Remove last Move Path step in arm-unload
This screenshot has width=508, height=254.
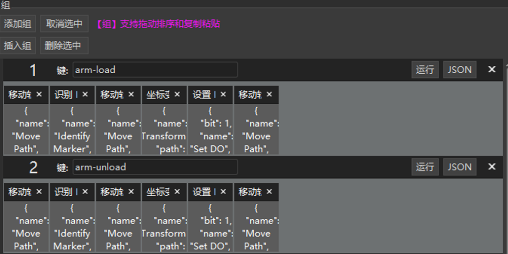pos(270,192)
